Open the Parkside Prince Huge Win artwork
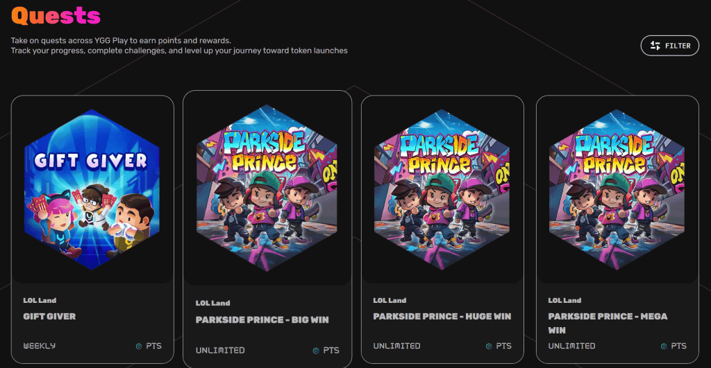Image resolution: width=711 pixels, height=368 pixels. pos(442,189)
